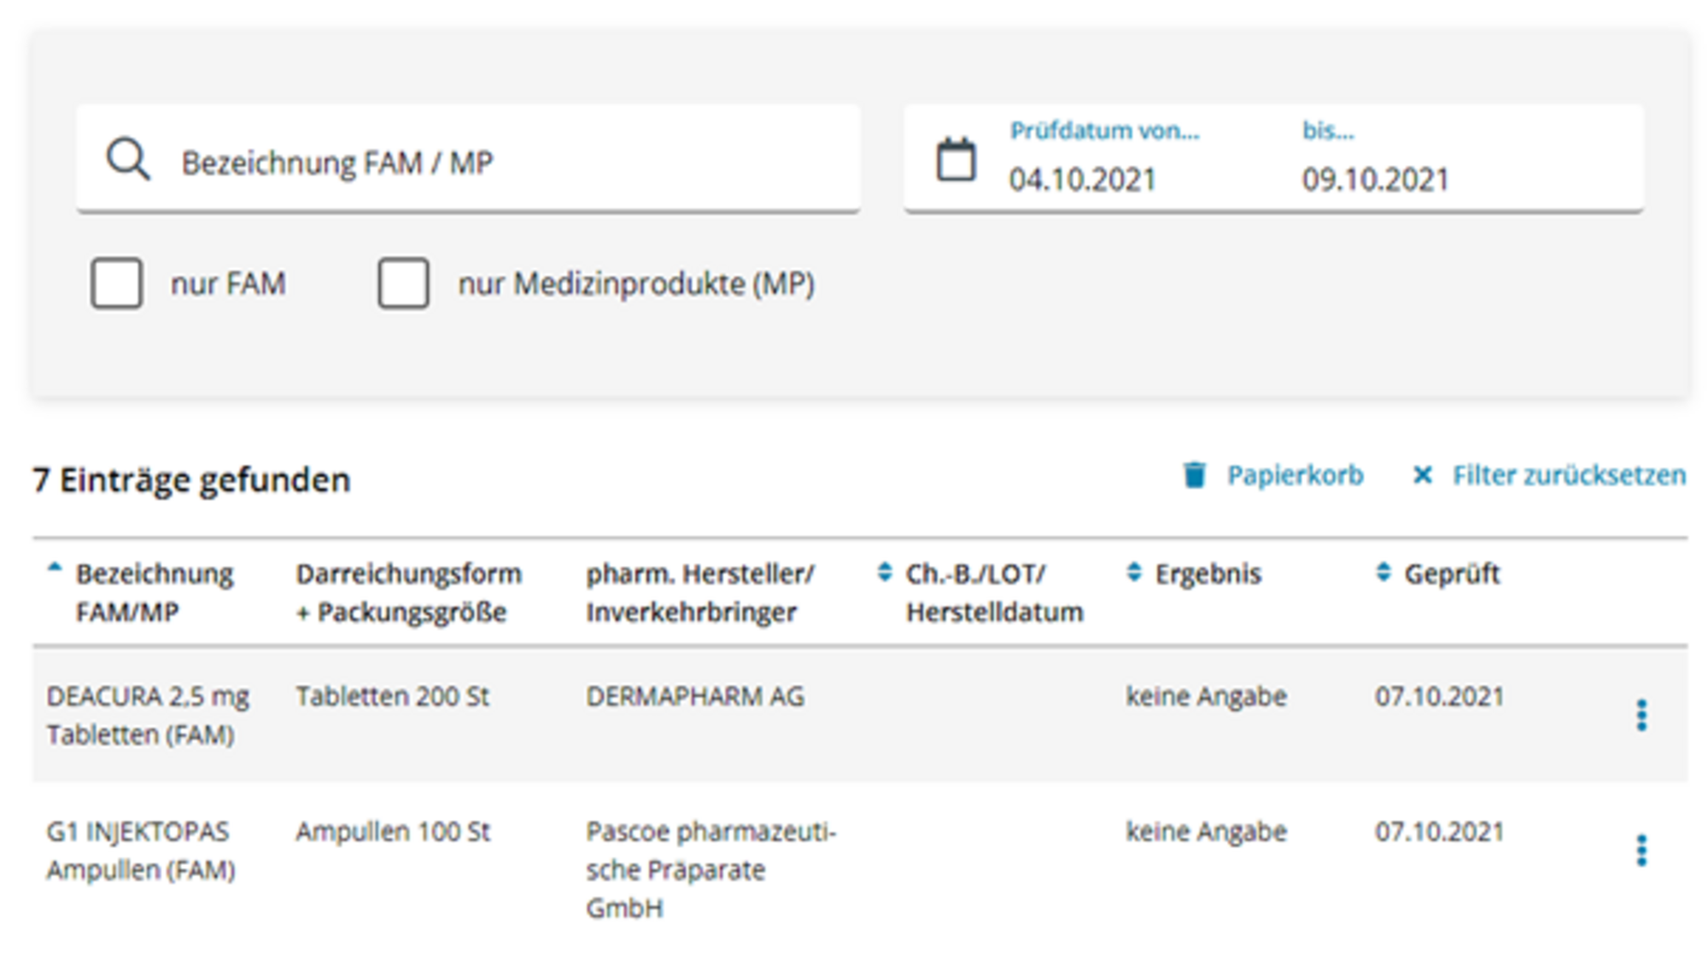1708x954 pixels.
Task: Open the Papierkorb link
Action: (x=1295, y=475)
